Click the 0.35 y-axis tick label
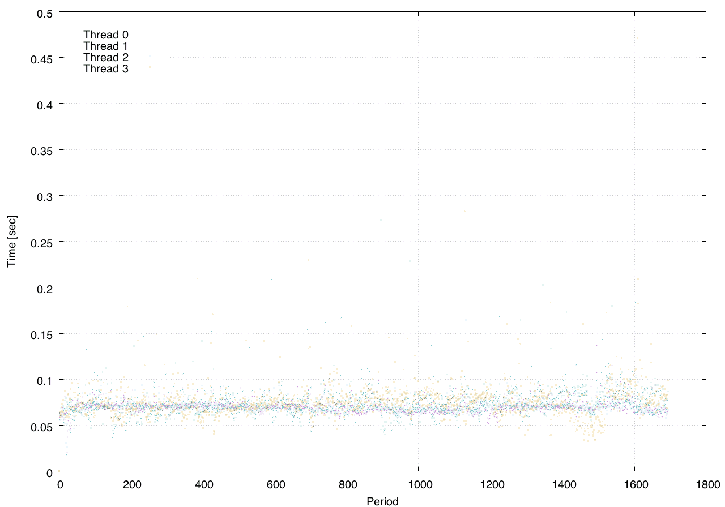 [x=40, y=150]
